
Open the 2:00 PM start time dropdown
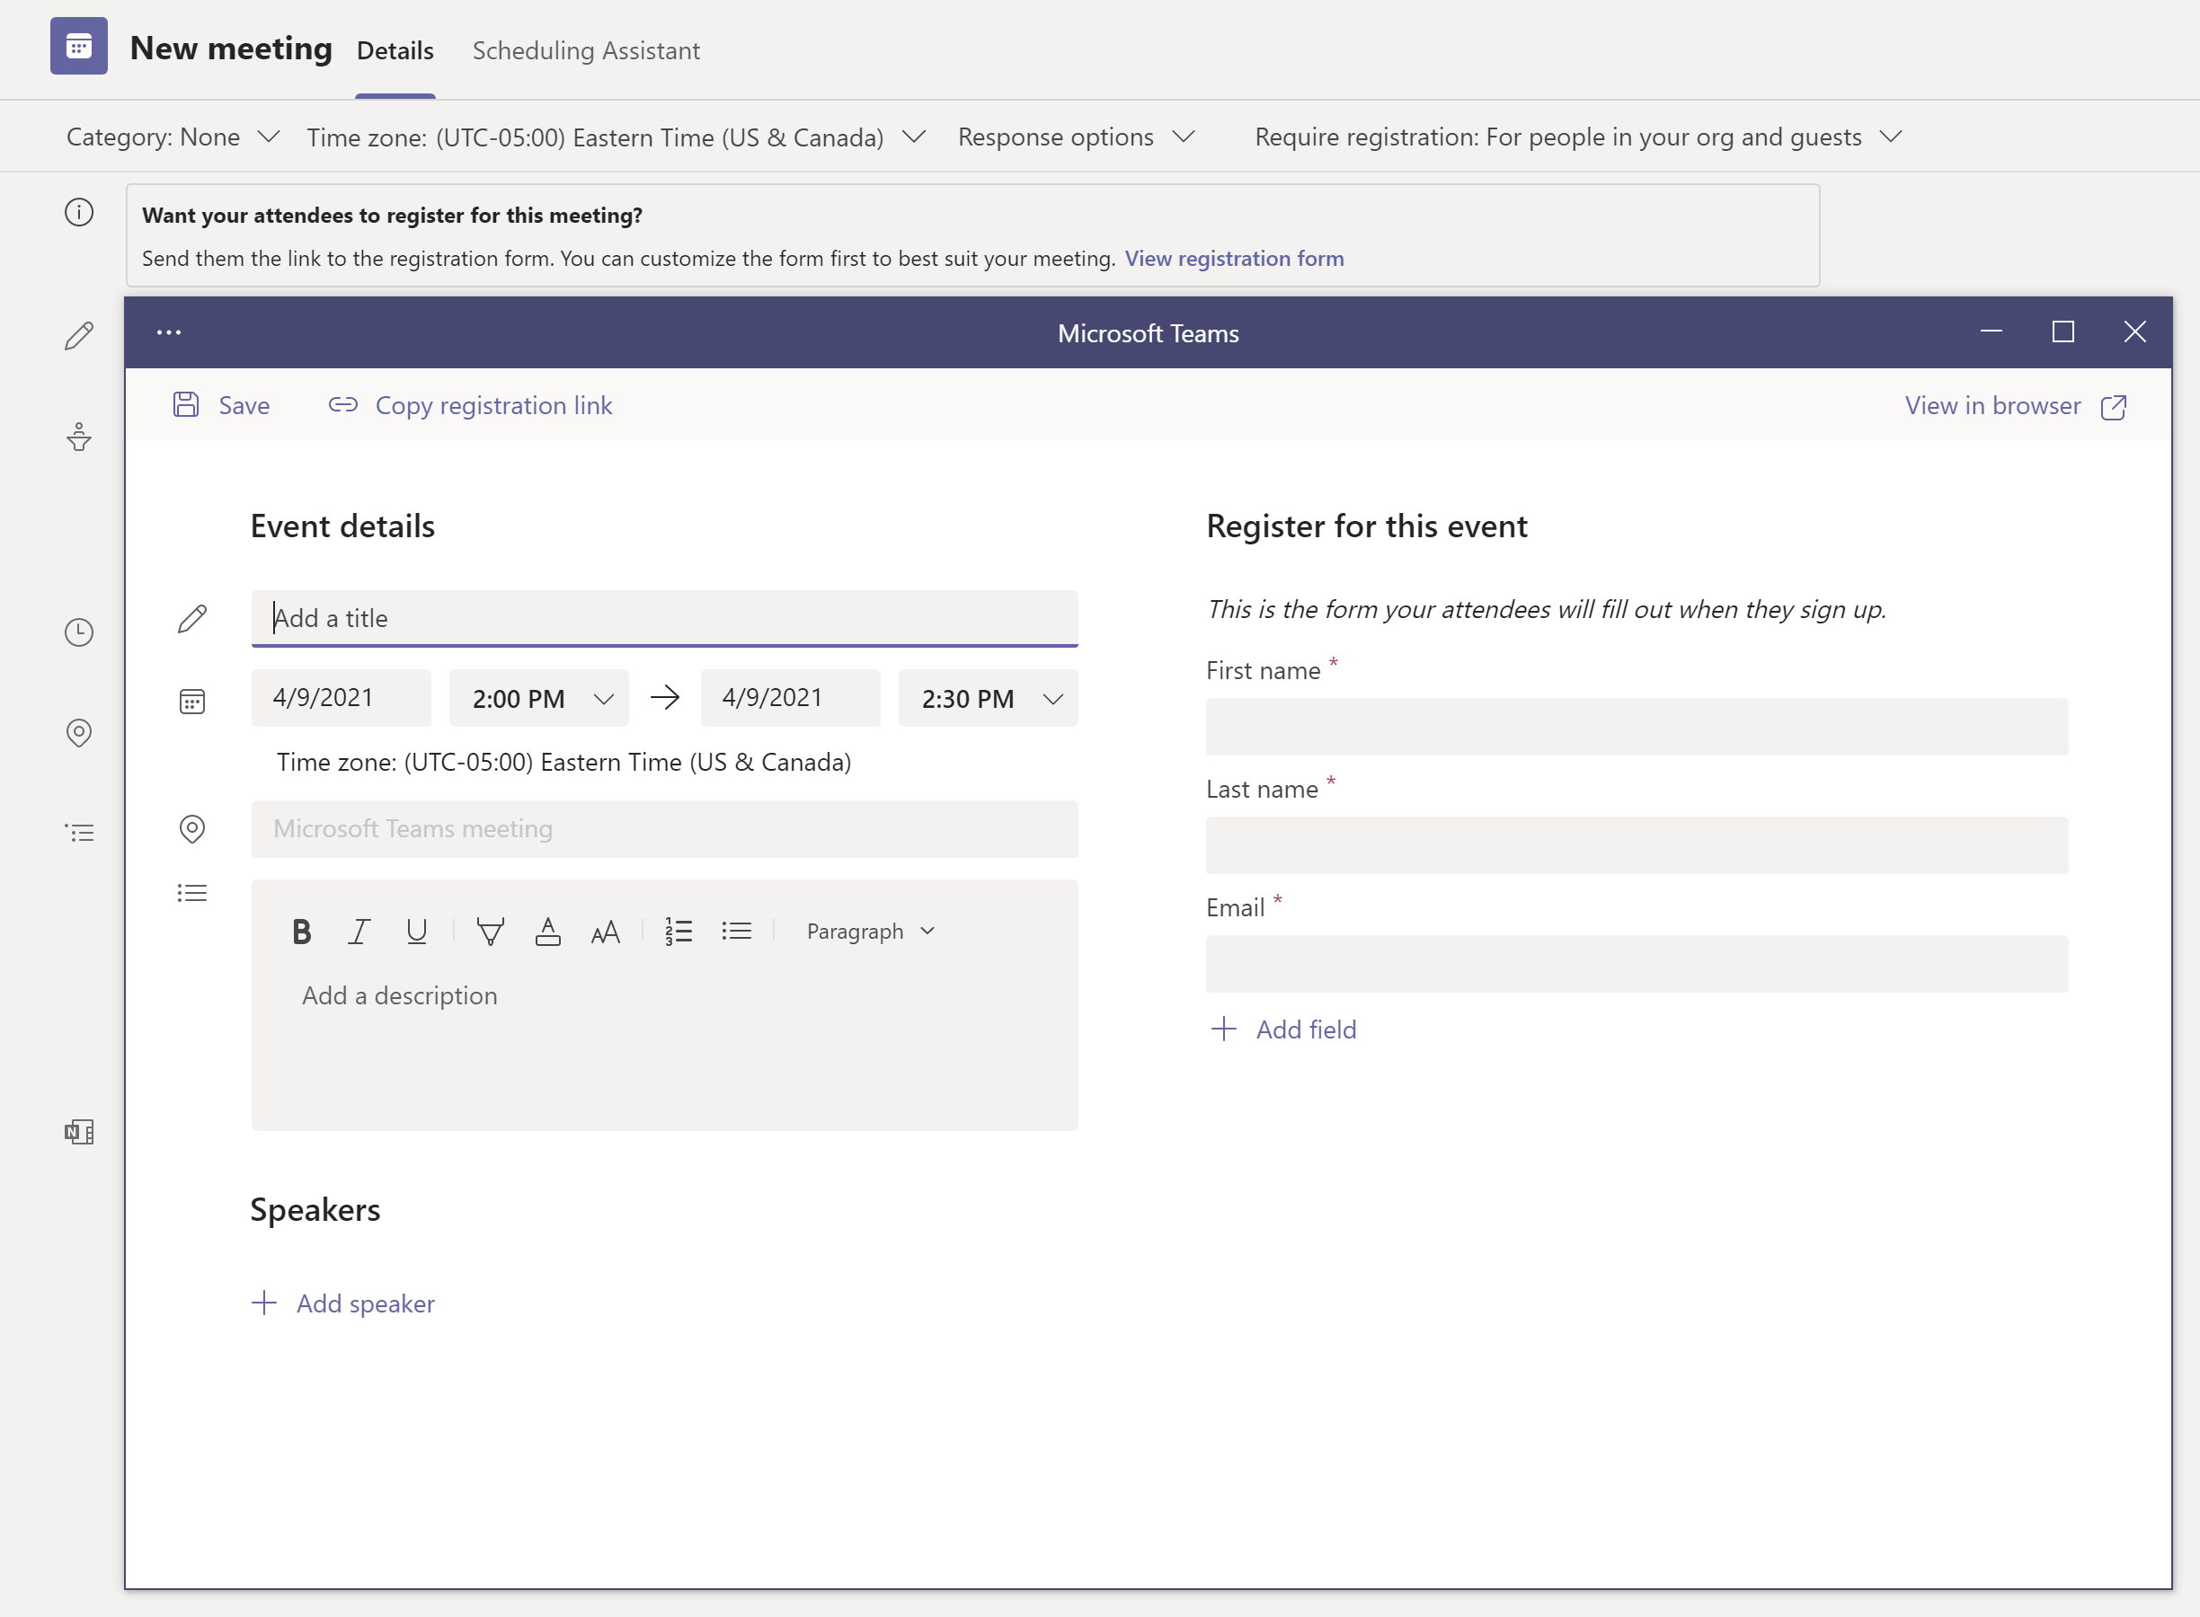538,699
